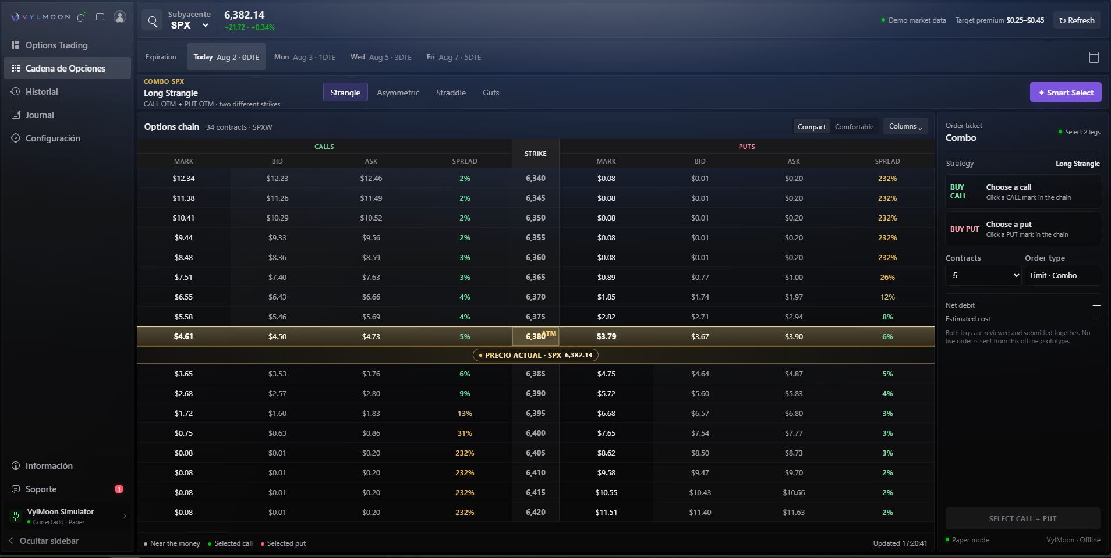
Task: Click the back arrow beside Ocultar sidebar
Action: coord(10,541)
